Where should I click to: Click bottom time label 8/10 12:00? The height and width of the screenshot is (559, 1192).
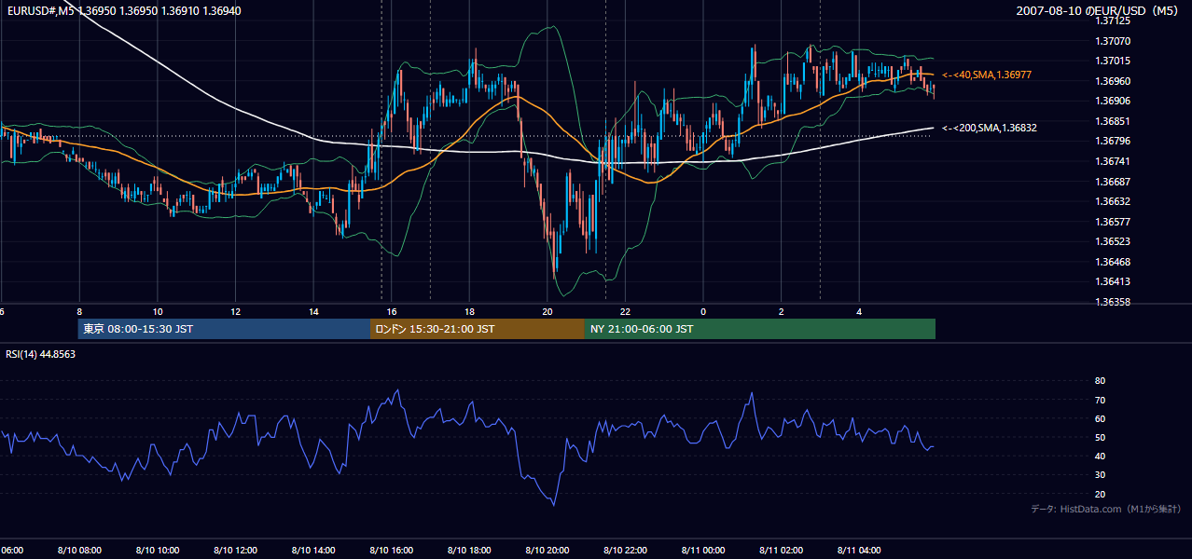tap(235, 551)
